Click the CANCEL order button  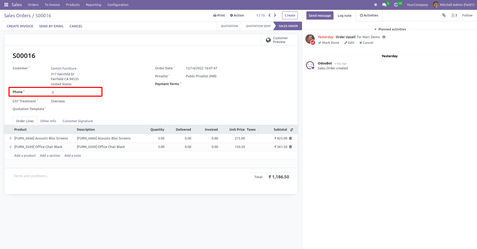pos(76,26)
